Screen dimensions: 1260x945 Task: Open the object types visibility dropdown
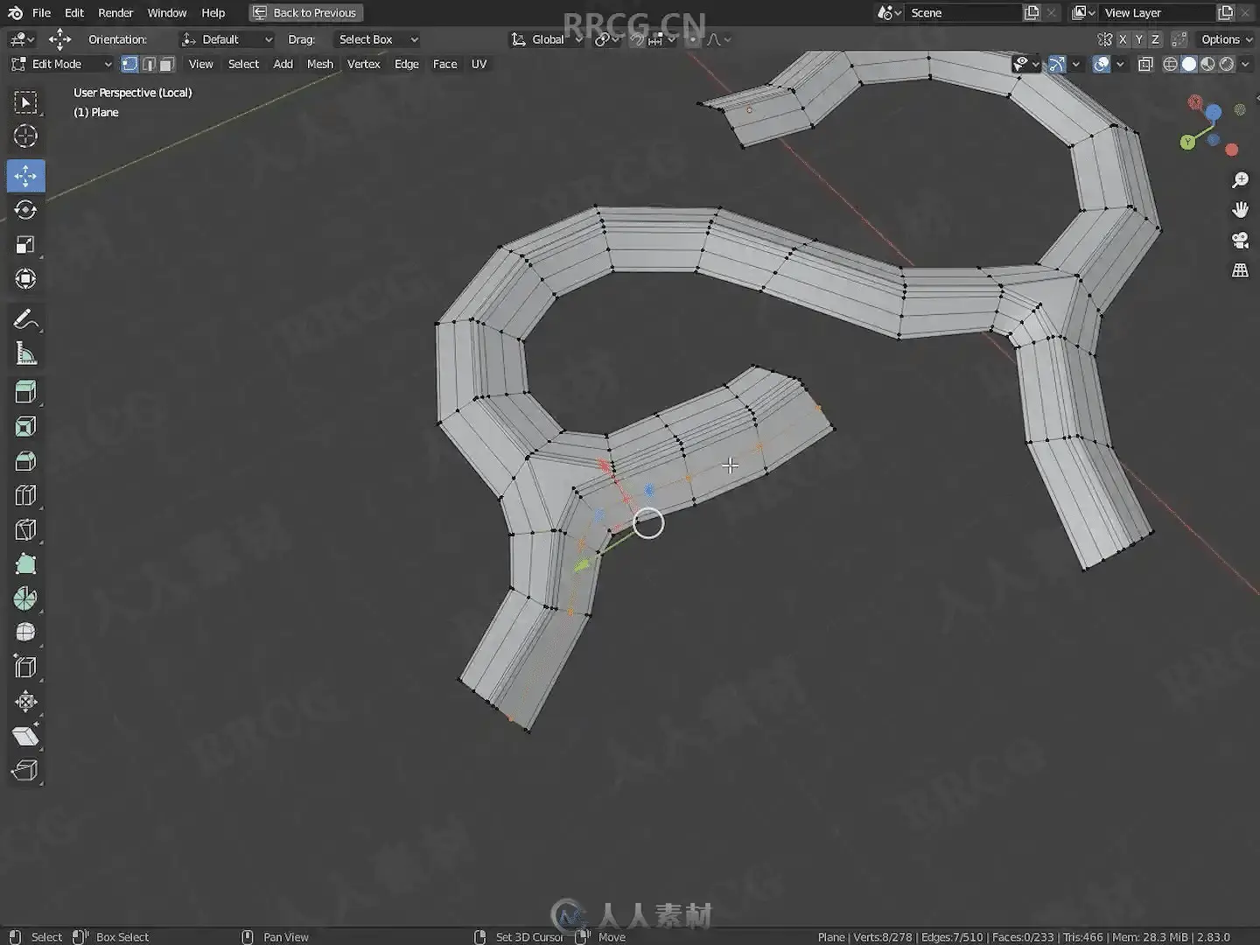[x=1025, y=64]
